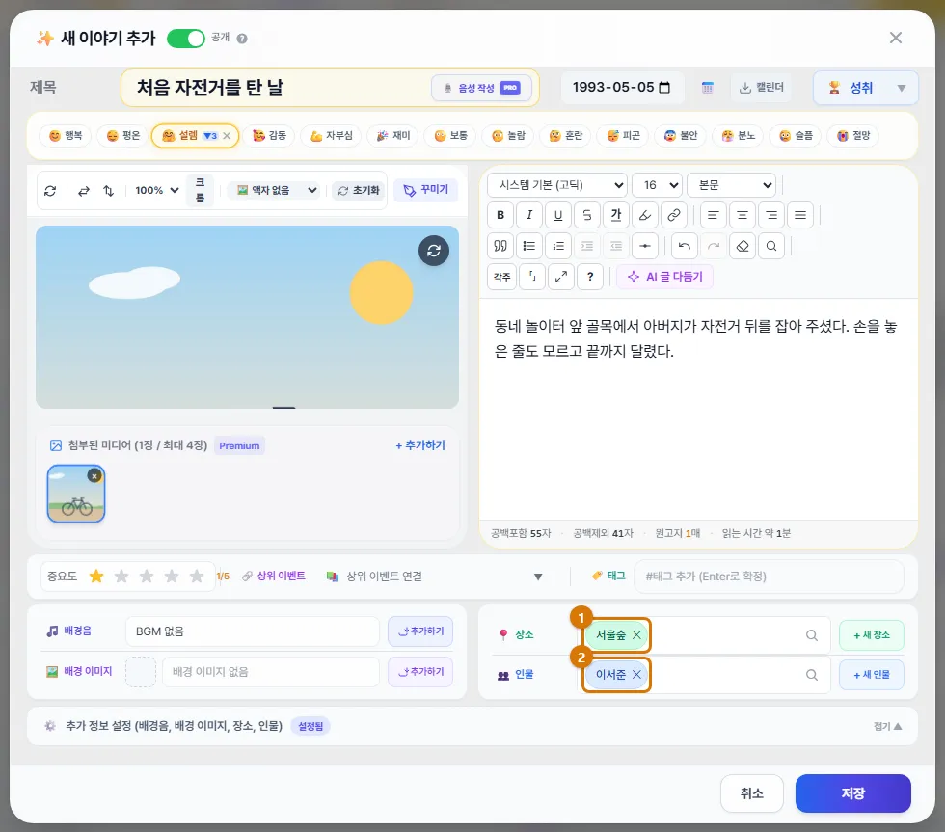Select the highlighter tool
This screenshot has height=832, width=945.
tap(645, 215)
